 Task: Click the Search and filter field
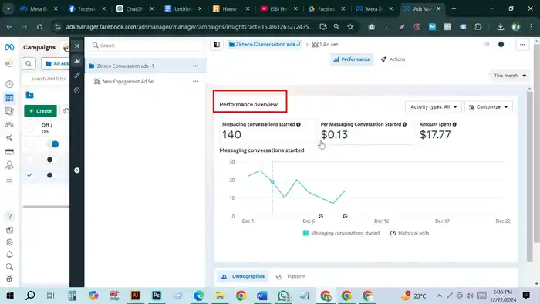pyautogui.click(x=46, y=79)
